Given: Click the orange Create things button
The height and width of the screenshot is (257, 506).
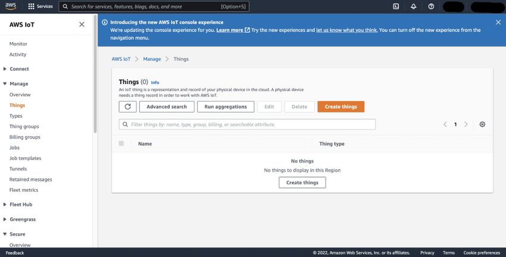Looking at the screenshot, I should (341, 106).
